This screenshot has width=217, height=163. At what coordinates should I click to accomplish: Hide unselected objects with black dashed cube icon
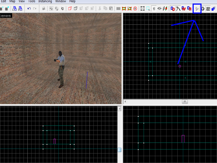point(76,9)
